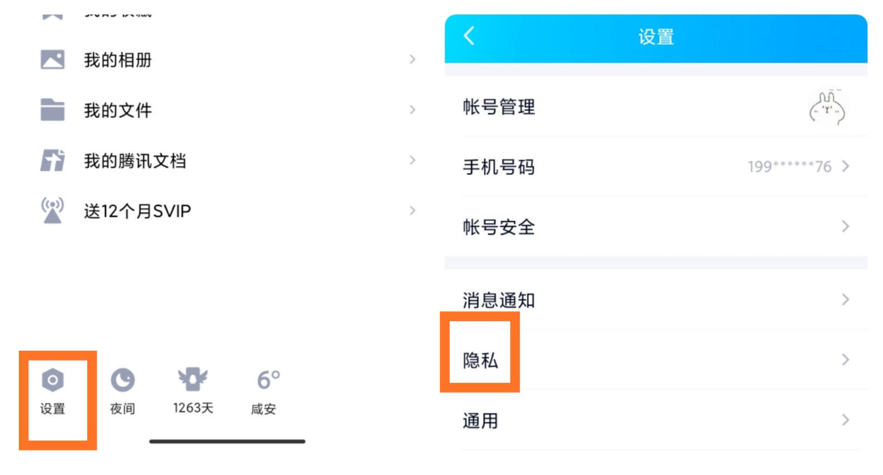Select 帐号管理 account management

pyautogui.click(x=499, y=107)
